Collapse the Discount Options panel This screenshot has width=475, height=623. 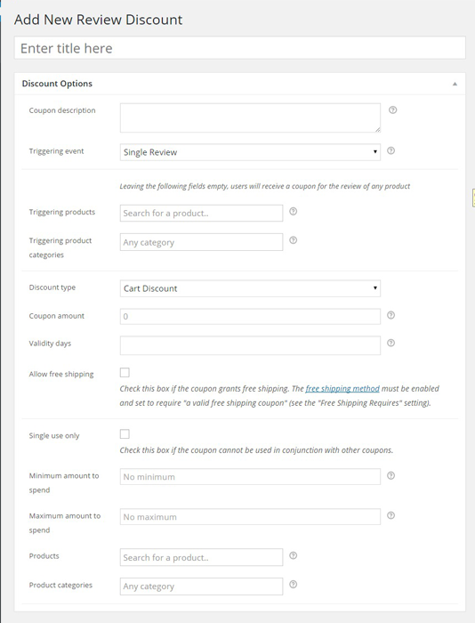click(455, 84)
